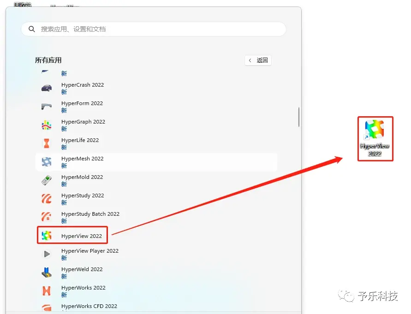Select the HyperForm 2022 text label
Image resolution: width=411 pixels, height=314 pixels.
click(82, 103)
